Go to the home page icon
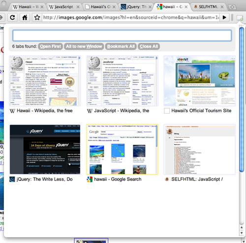246x243 pixels. coord(25,17)
